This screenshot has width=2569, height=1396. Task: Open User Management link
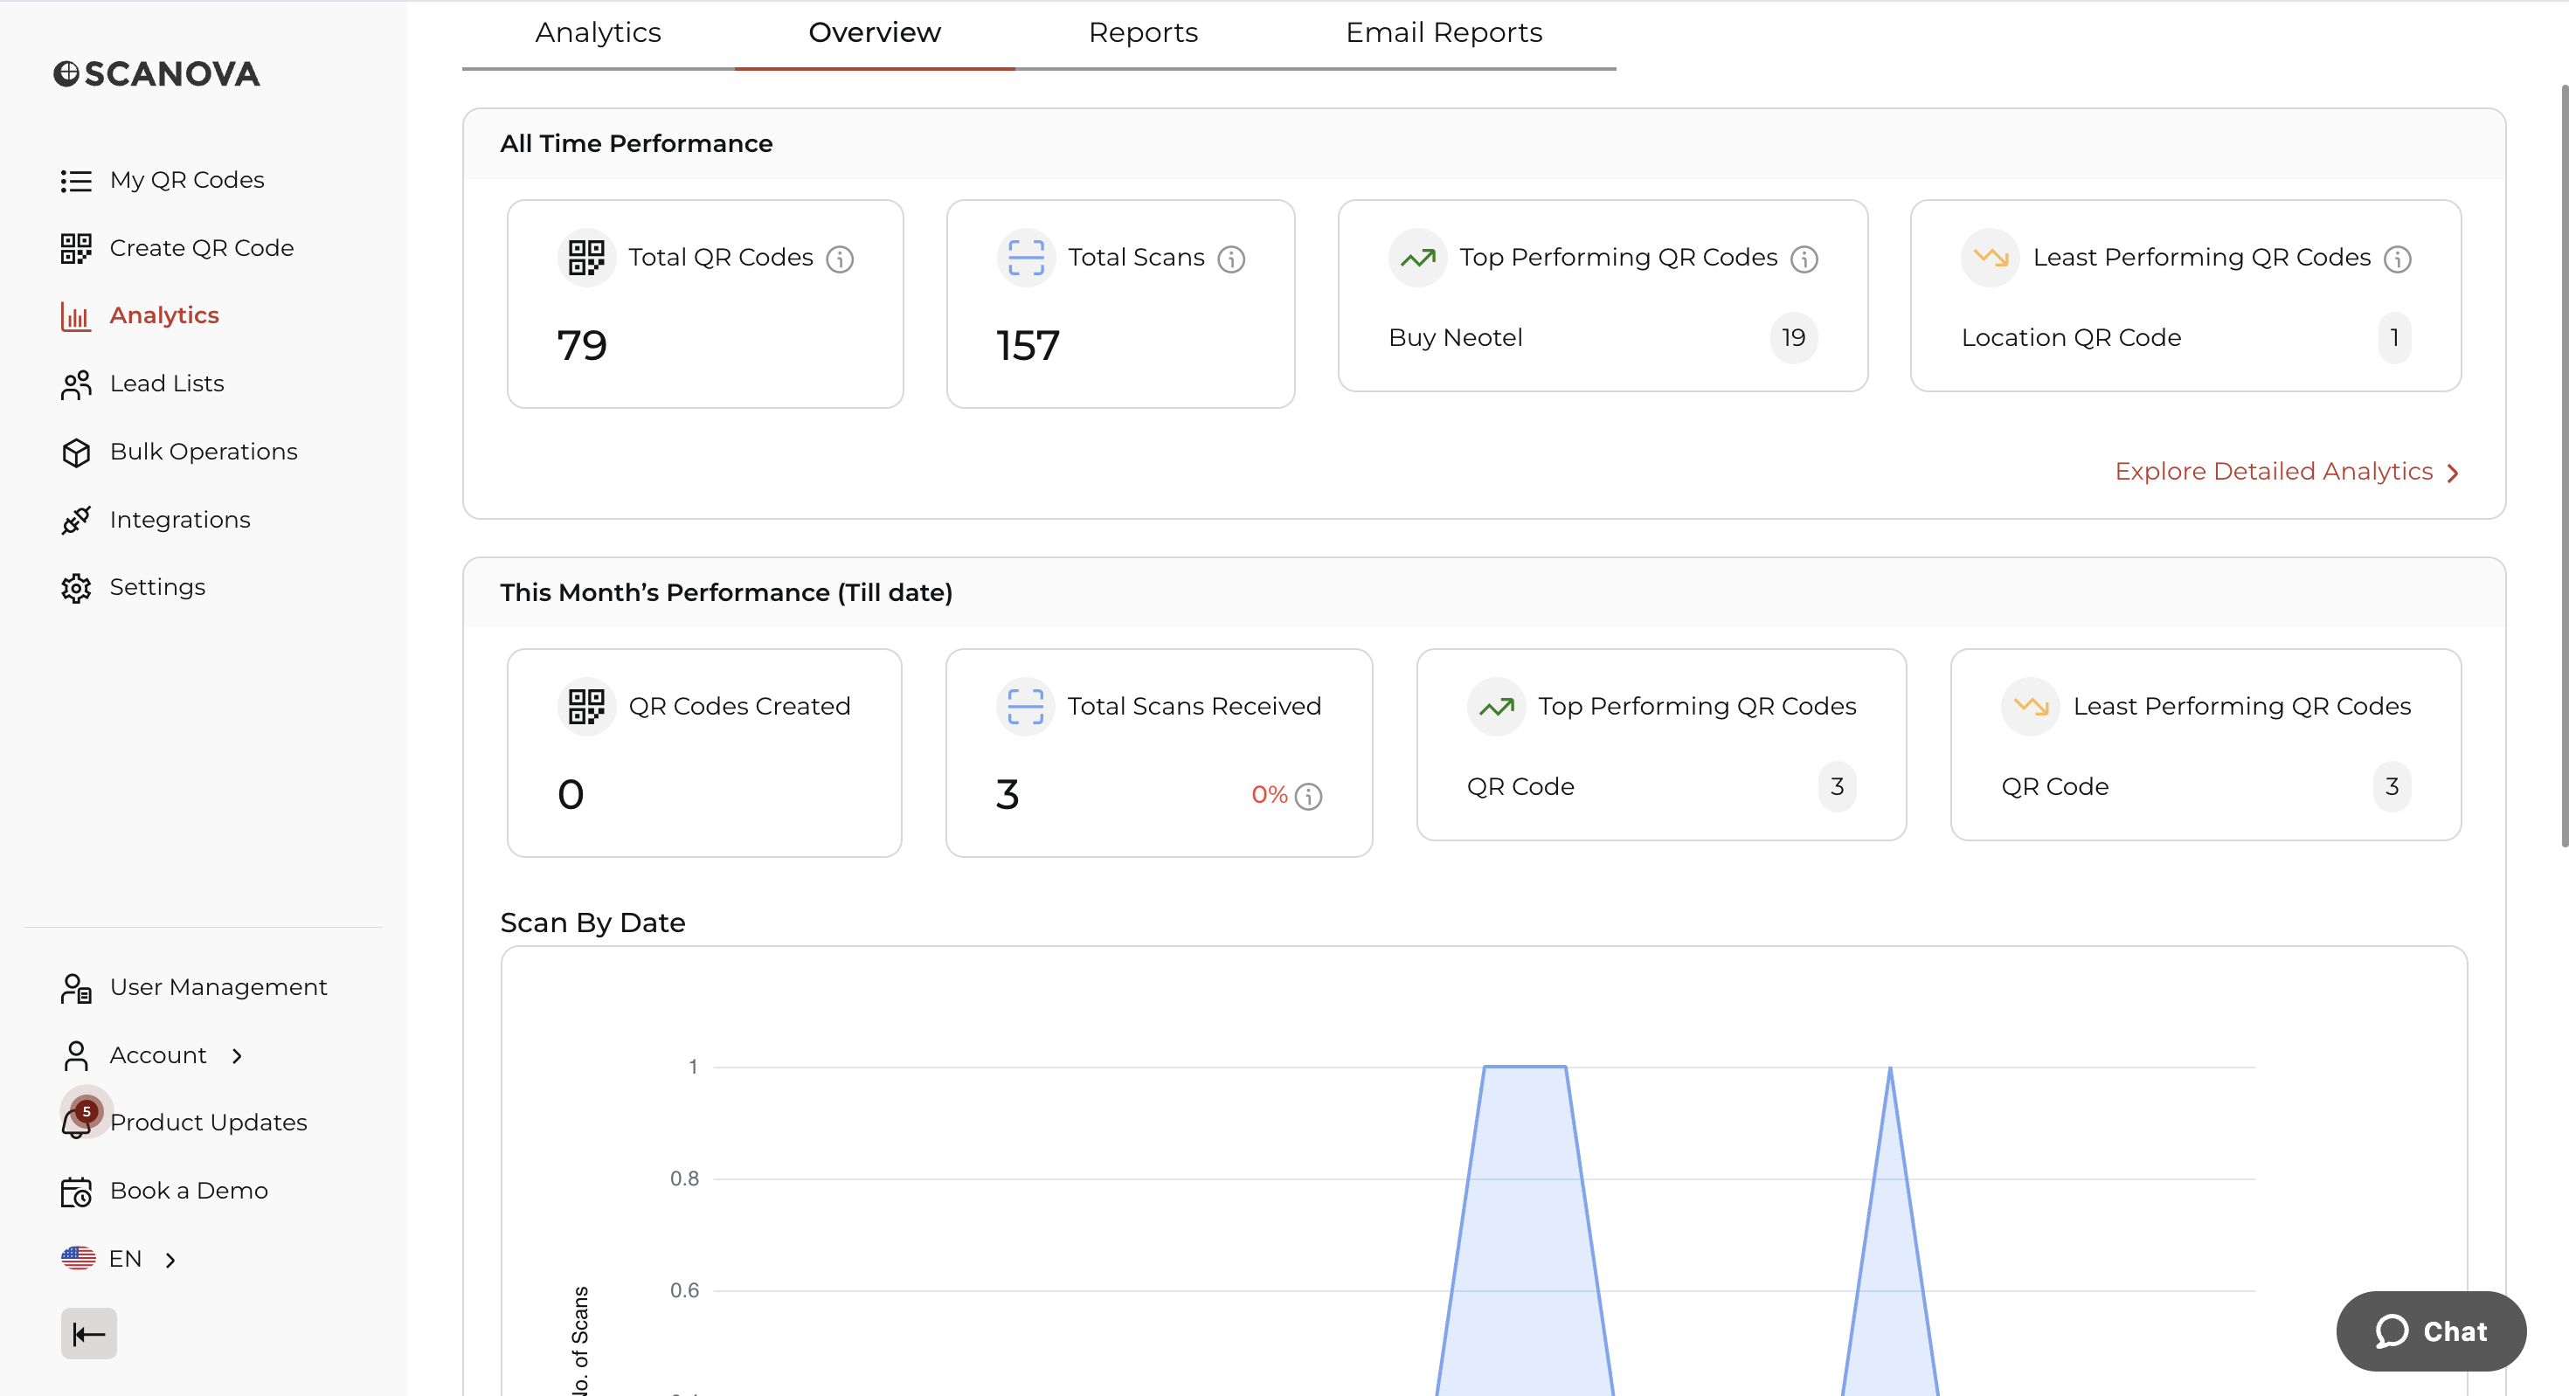point(218,987)
